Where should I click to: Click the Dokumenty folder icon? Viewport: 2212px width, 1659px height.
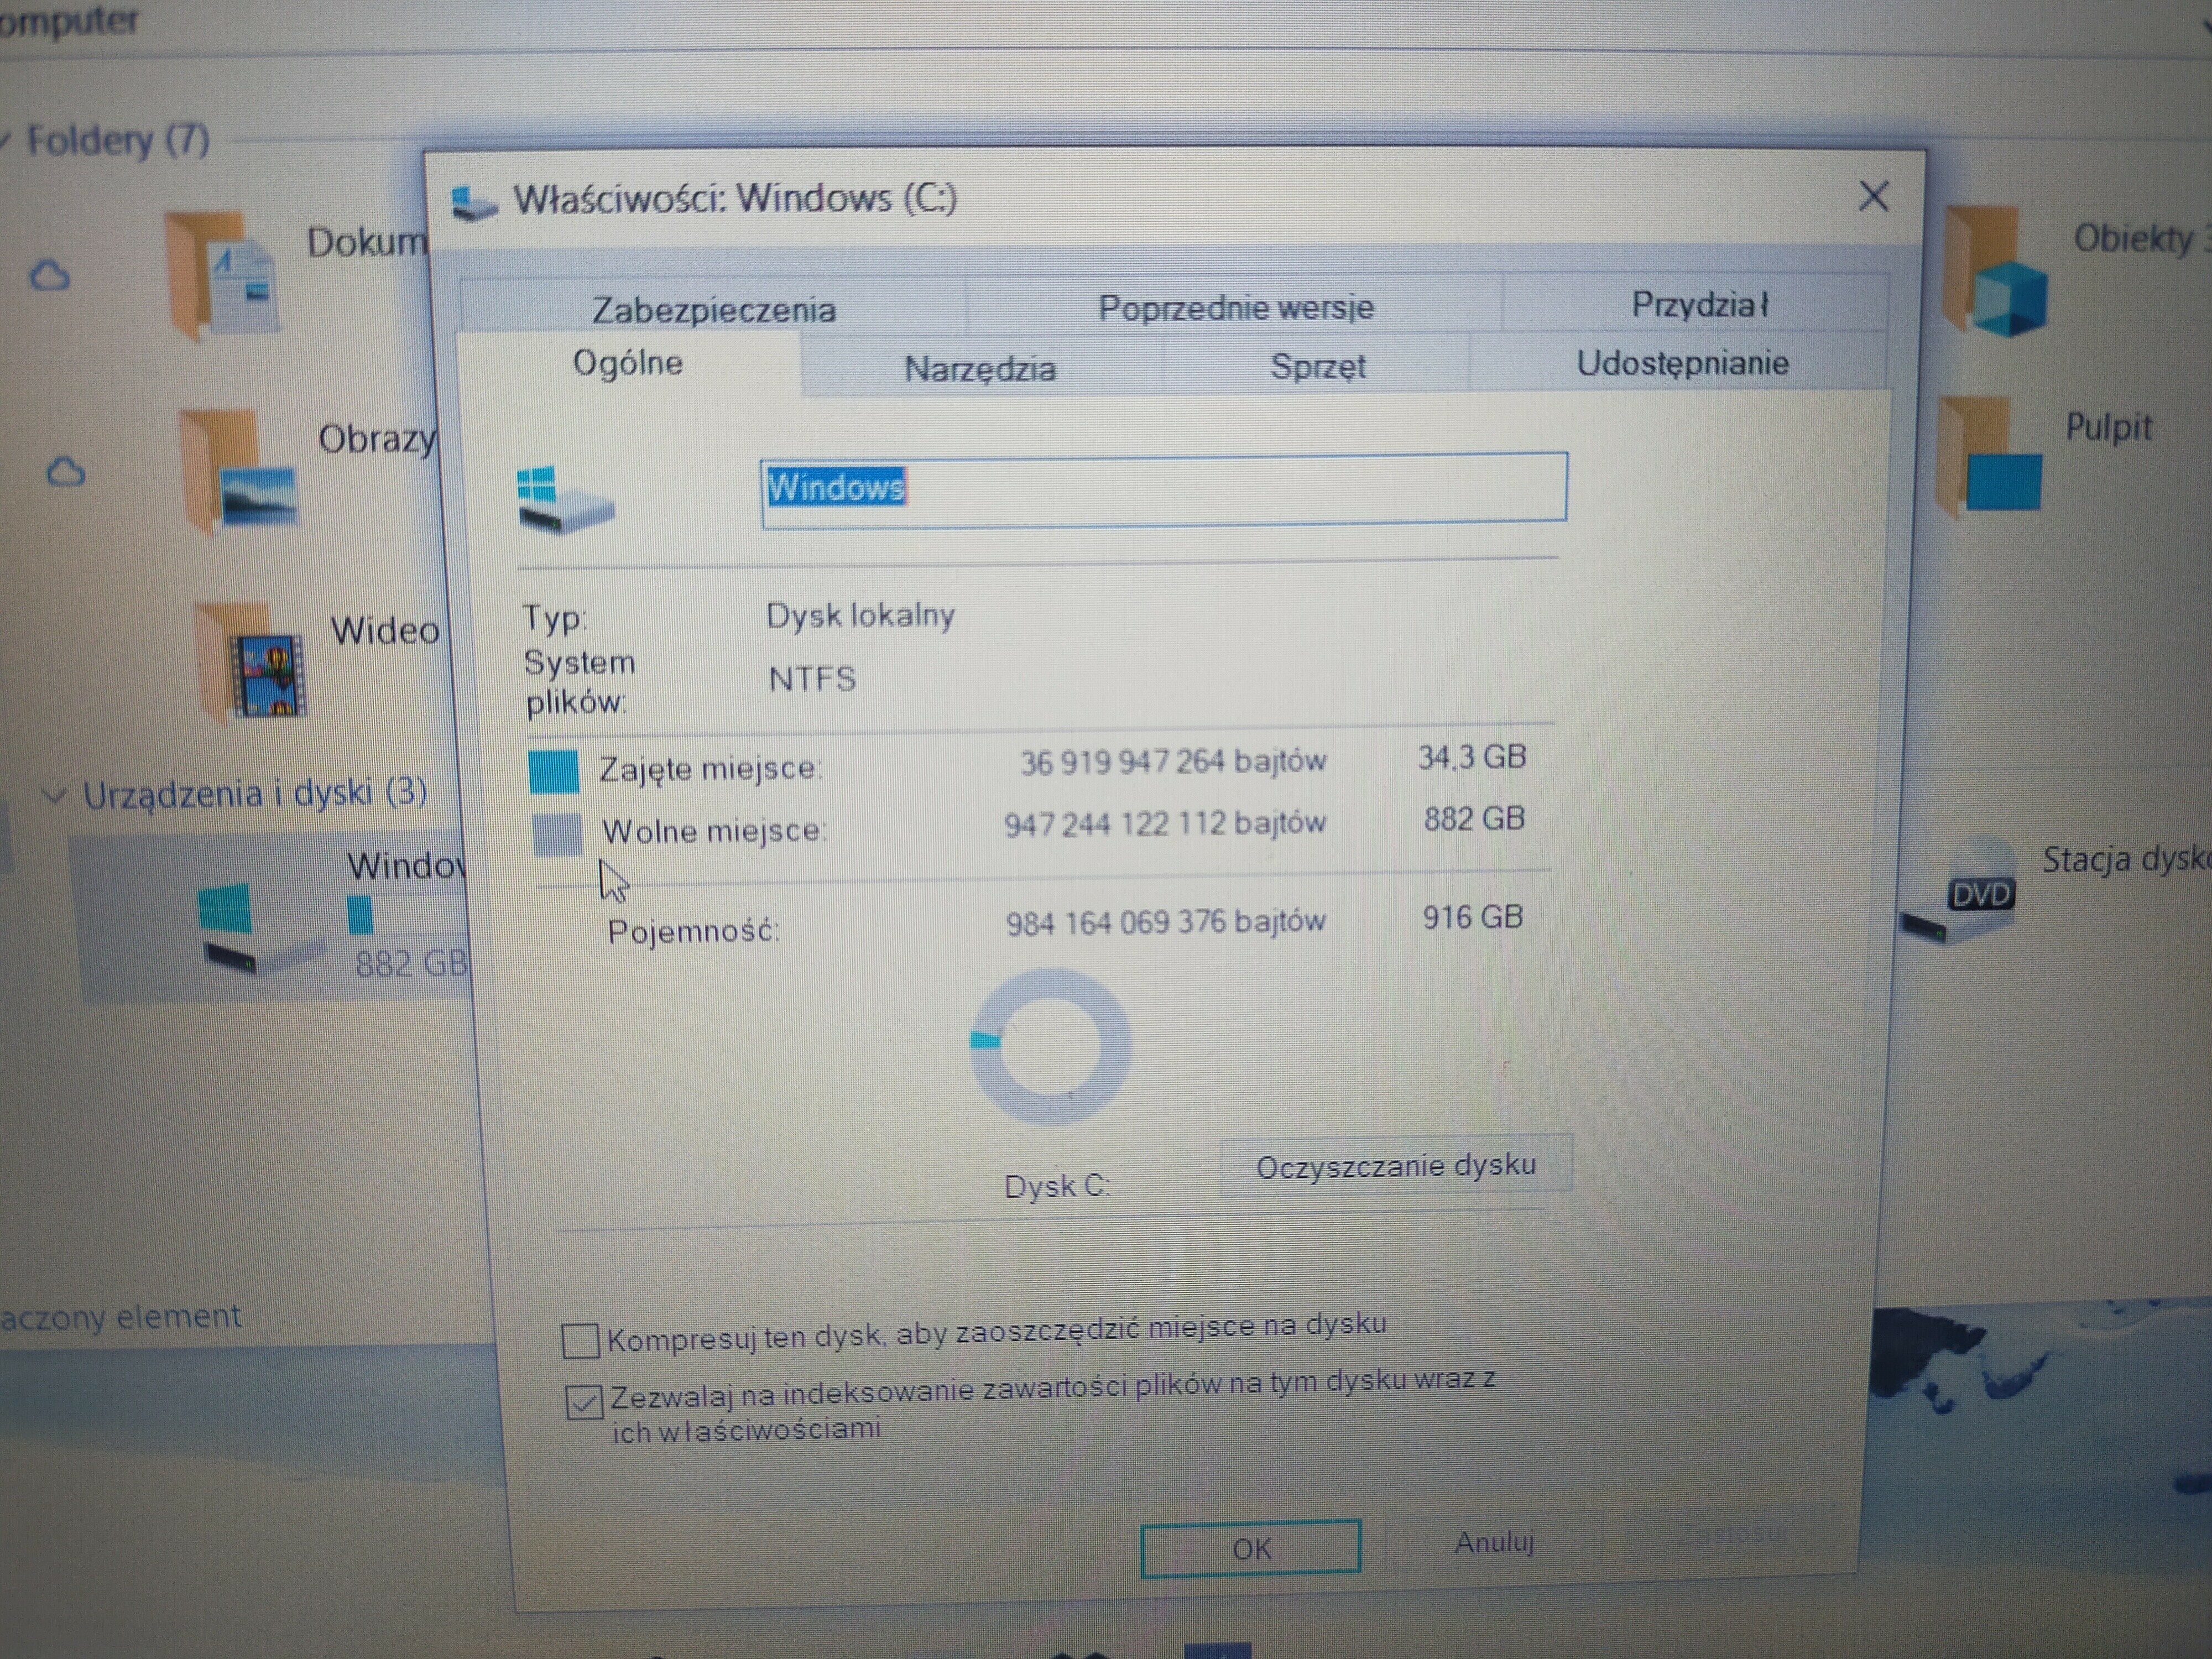(222, 273)
